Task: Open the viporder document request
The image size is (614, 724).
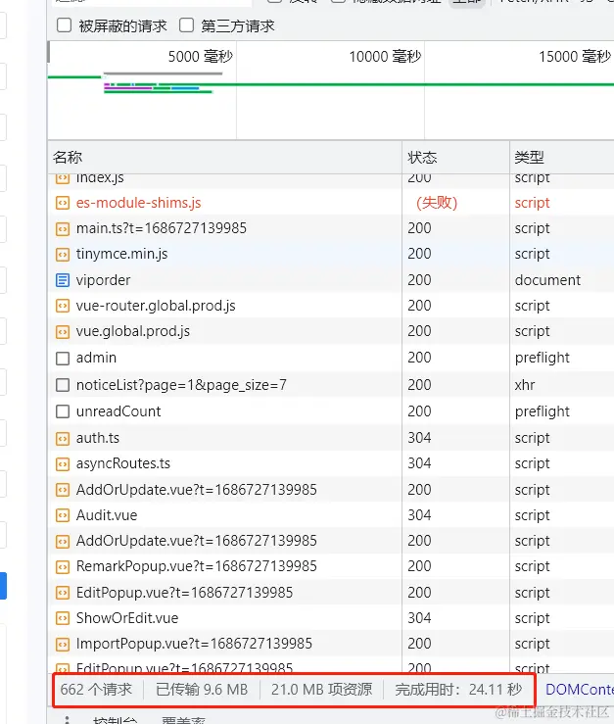Action: pos(104,280)
